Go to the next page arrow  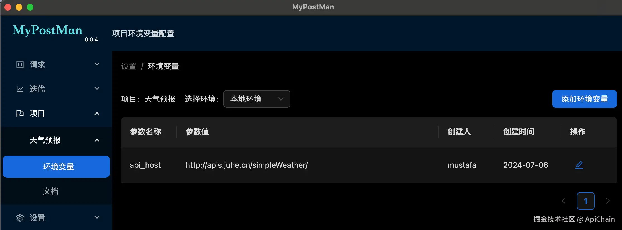pyautogui.click(x=608, y=201)
